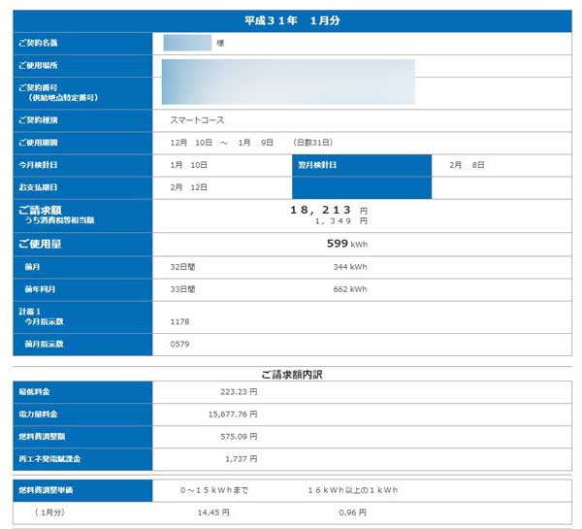The image size is (582, 529).
Task: Select the 前月 usage value 344 kWh
Action: [x=349, y=267]
